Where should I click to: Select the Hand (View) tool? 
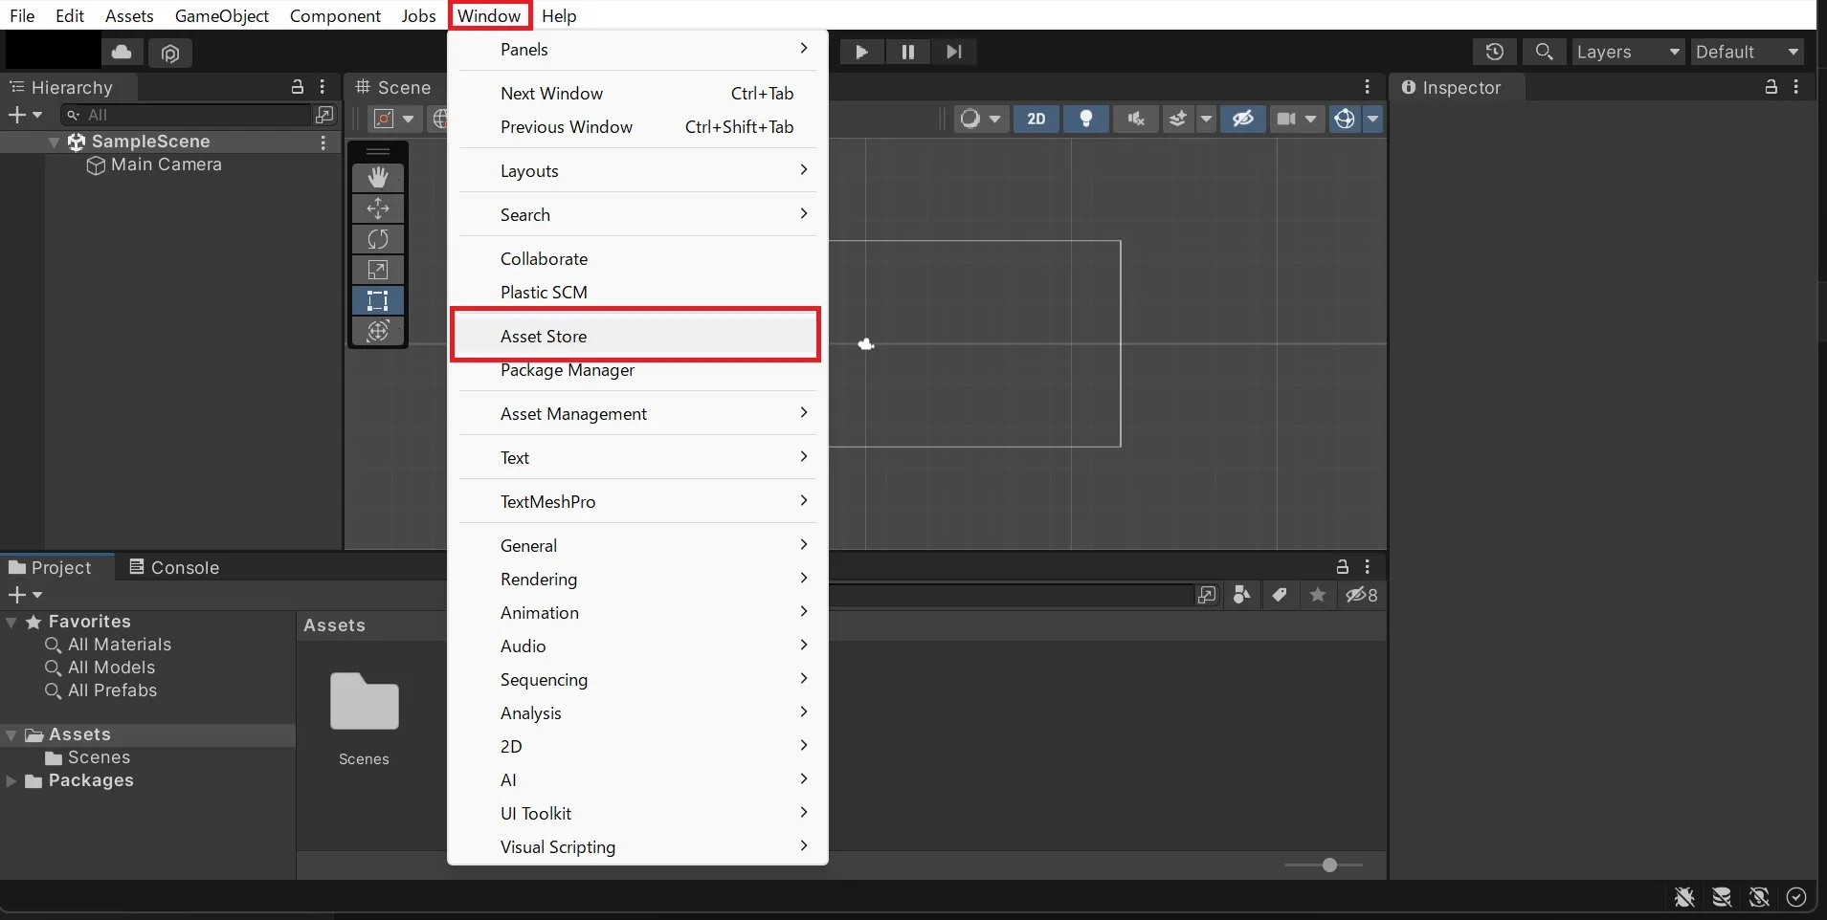click(x=378, y=178)
